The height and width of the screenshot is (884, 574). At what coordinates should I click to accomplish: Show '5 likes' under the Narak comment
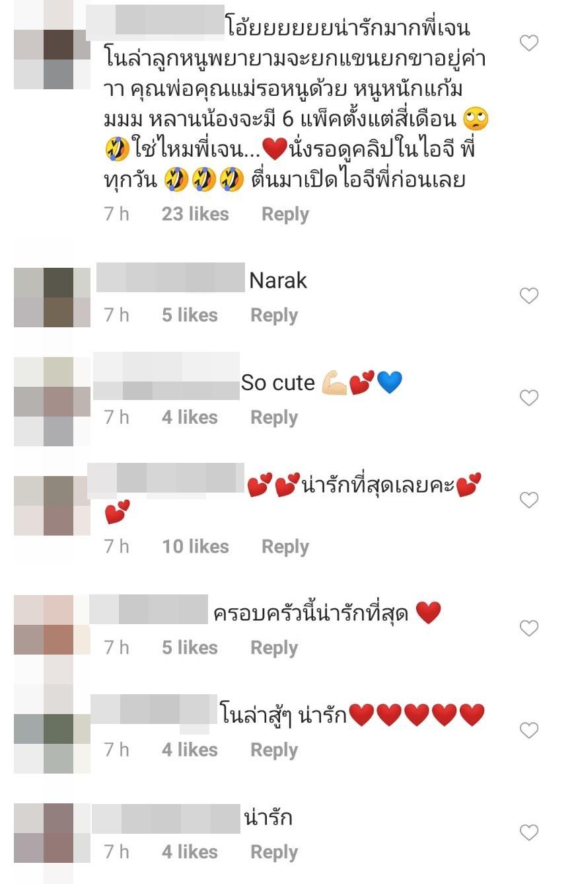tap(190, 315)
